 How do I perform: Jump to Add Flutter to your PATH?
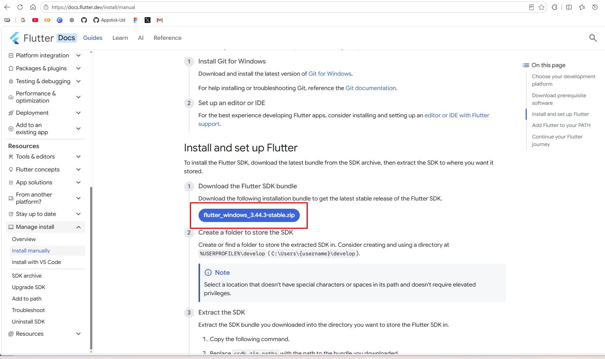pos(561,126)
